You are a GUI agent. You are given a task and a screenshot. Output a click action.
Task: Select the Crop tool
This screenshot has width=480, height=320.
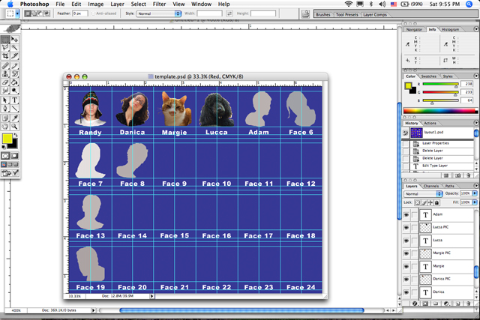coord(5,56)
